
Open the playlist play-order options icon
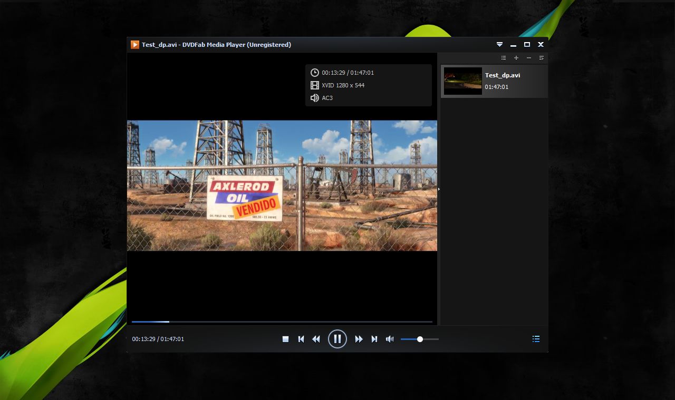[542, 58]
